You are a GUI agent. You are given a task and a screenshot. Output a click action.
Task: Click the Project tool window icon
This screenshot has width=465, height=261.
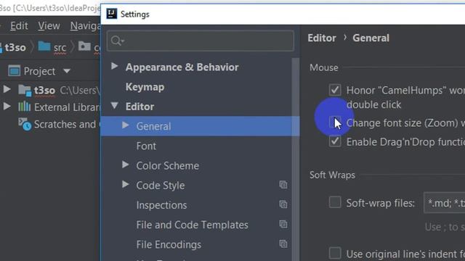pos(14,71)
